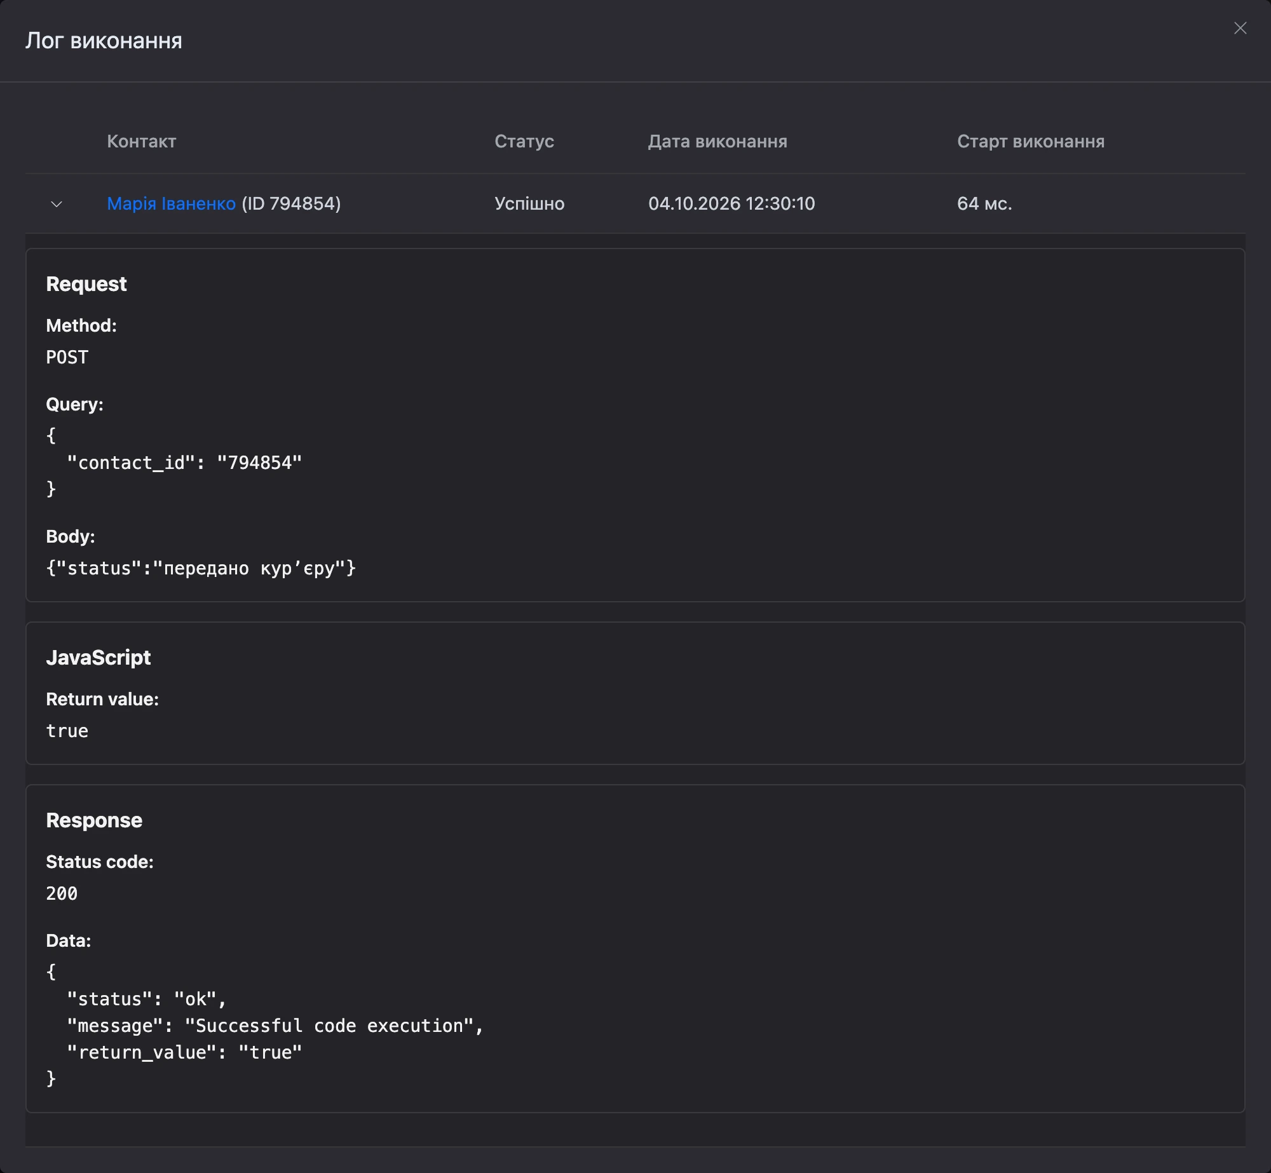Click the JavaScript section heading
Screen dimensions: 1271x1173
99,658
